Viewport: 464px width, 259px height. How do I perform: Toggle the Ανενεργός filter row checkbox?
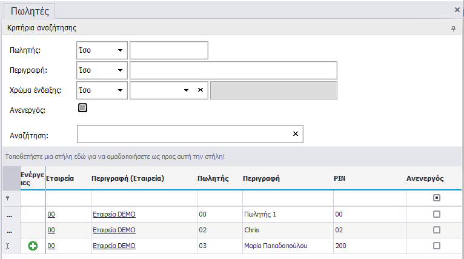437,198
